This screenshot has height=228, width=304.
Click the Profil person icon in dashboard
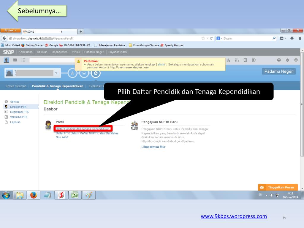tap(48, 125)
